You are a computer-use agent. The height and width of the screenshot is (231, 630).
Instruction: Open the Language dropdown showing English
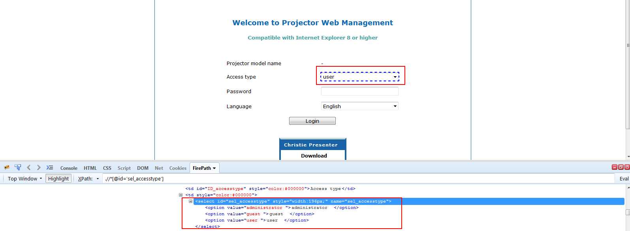tap(359, 106)
